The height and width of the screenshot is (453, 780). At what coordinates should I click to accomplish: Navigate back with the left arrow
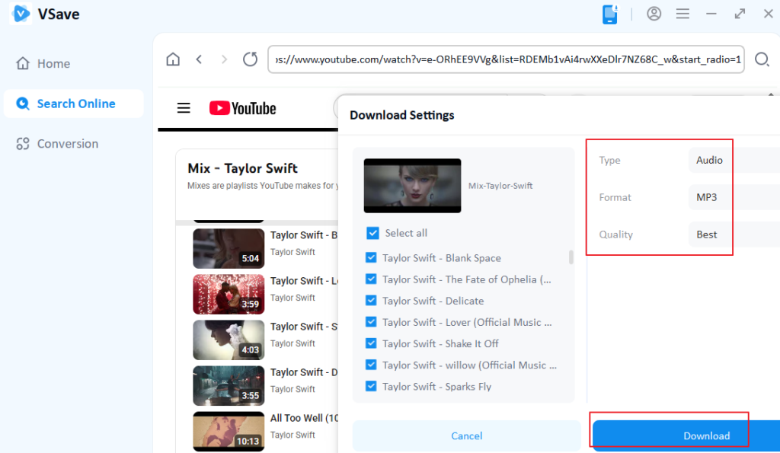(x=199, y=59)
